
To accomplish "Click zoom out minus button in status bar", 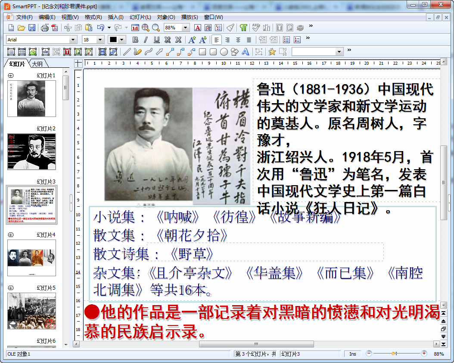I will [x=369, y=354].
